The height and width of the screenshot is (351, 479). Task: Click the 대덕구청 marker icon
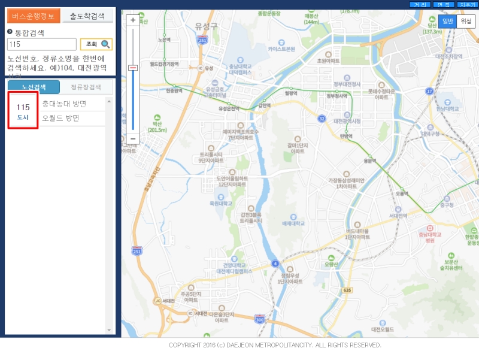[x=431, y=128]
